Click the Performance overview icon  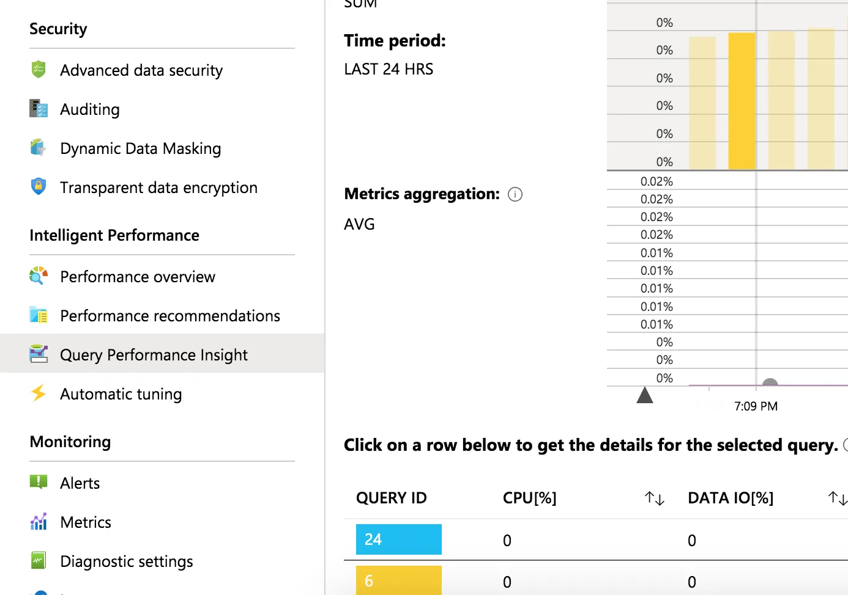click(39, 276)
